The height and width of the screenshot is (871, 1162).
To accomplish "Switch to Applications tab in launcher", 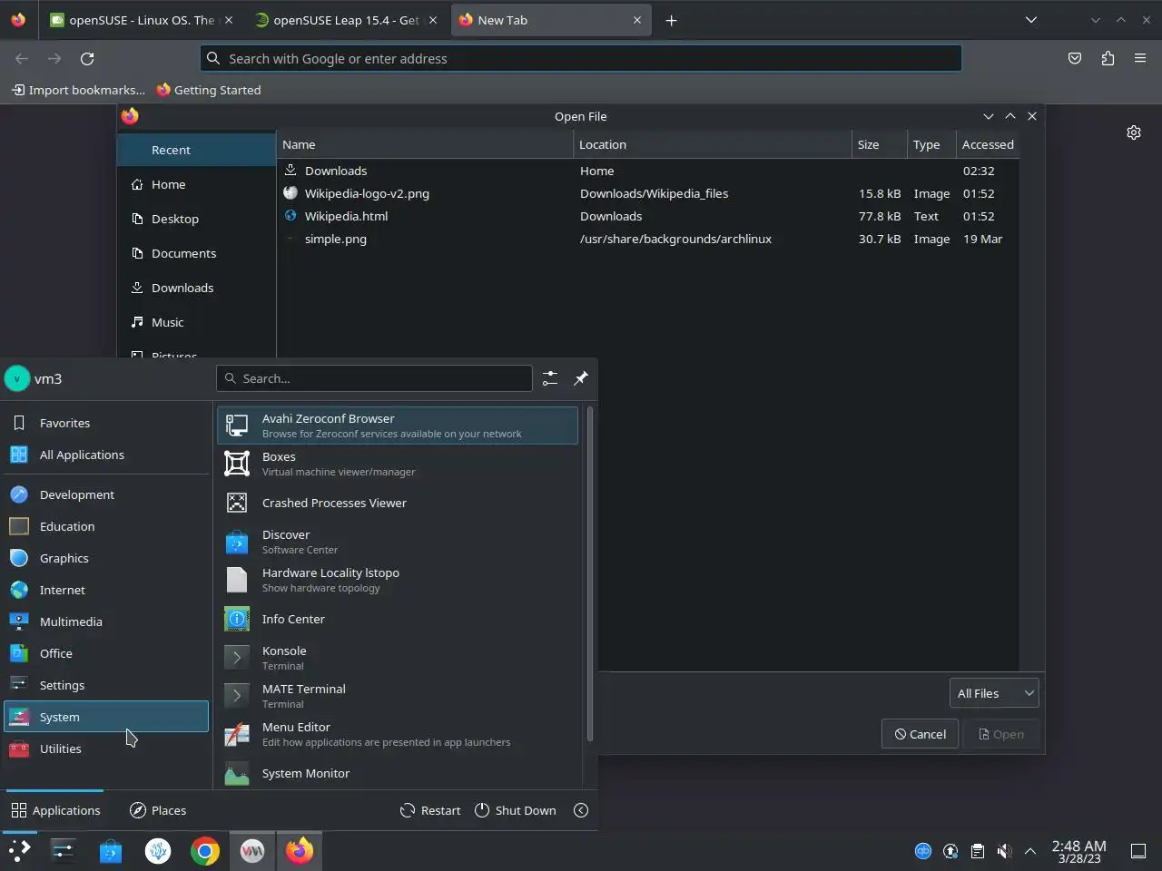I will click(x=55, y=810).
